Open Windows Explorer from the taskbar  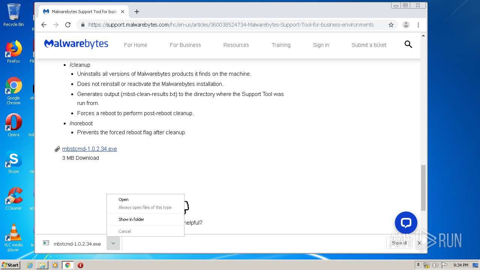coord(42,265)
